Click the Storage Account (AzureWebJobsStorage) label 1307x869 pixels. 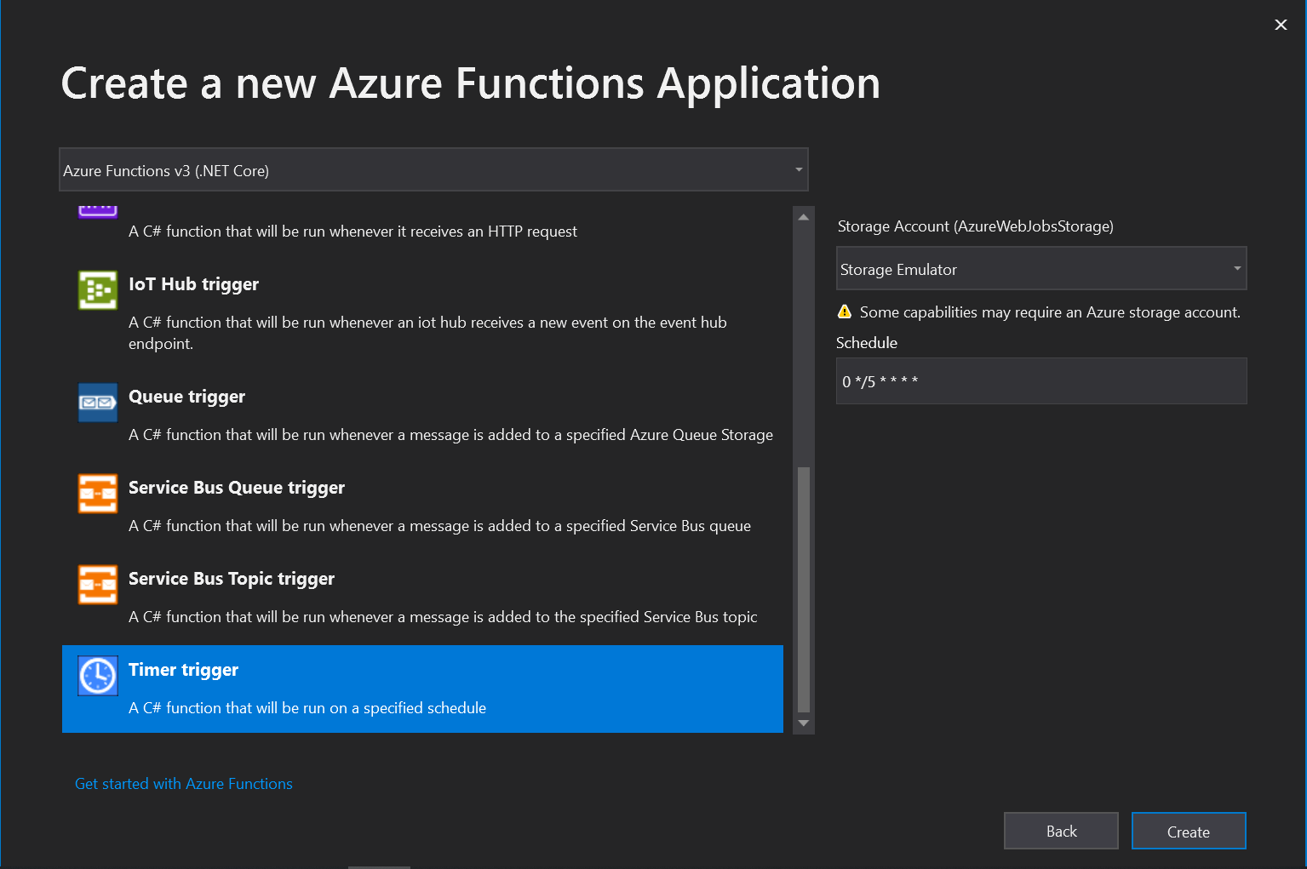976,226
